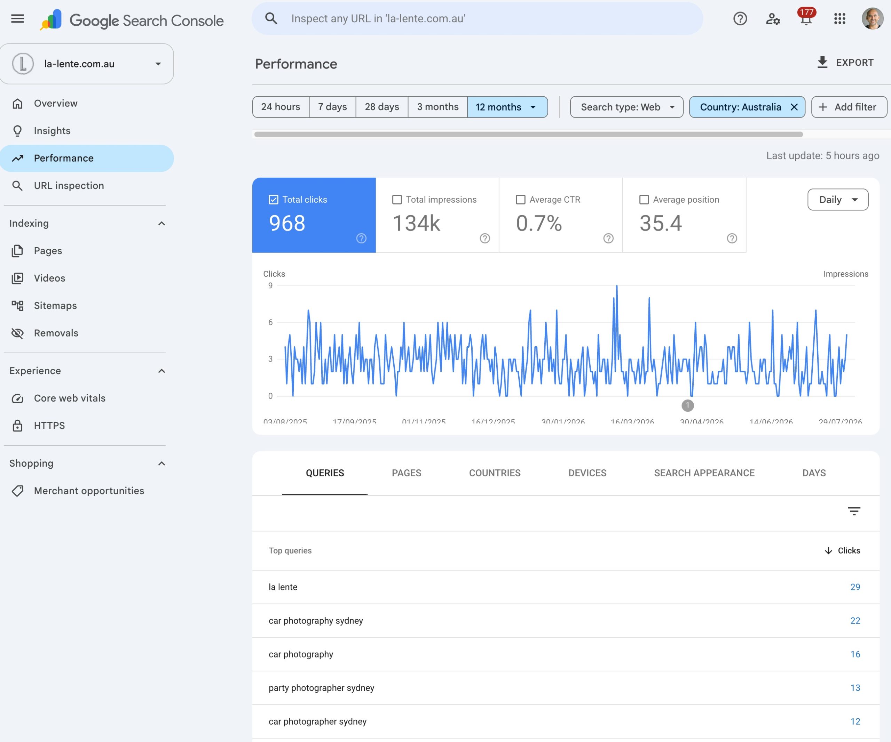Screen dimensions: 891x742
Task: Switch to the Days tab
Action: click(x=814, y=473)
